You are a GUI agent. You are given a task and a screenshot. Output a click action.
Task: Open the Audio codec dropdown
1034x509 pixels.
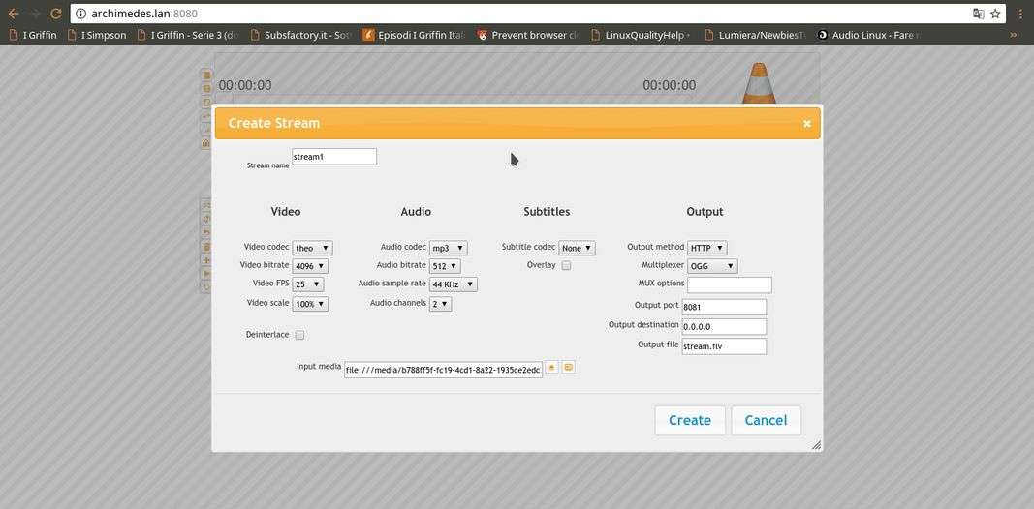coord(449,249)
